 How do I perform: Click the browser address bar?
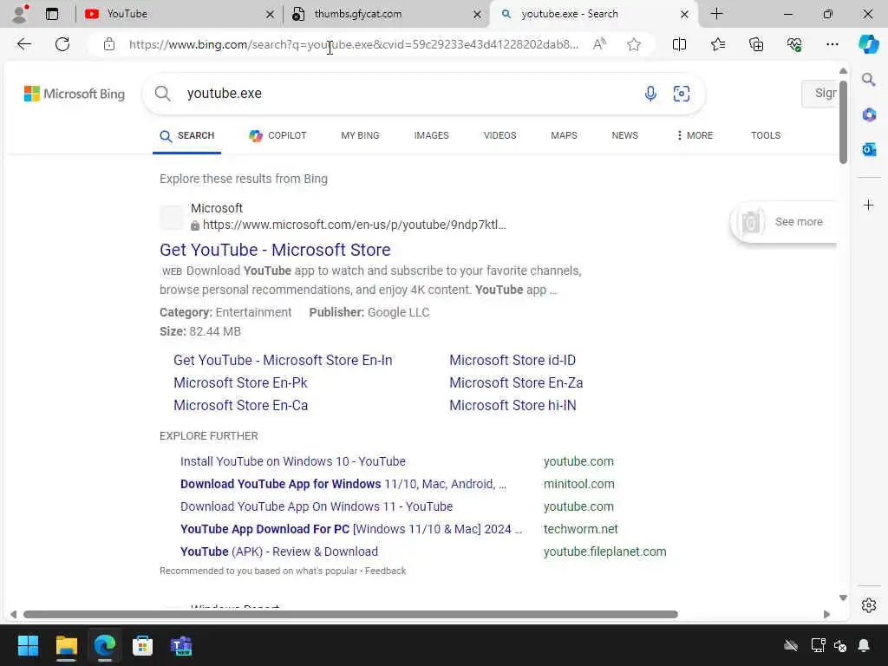coord(354,44)
